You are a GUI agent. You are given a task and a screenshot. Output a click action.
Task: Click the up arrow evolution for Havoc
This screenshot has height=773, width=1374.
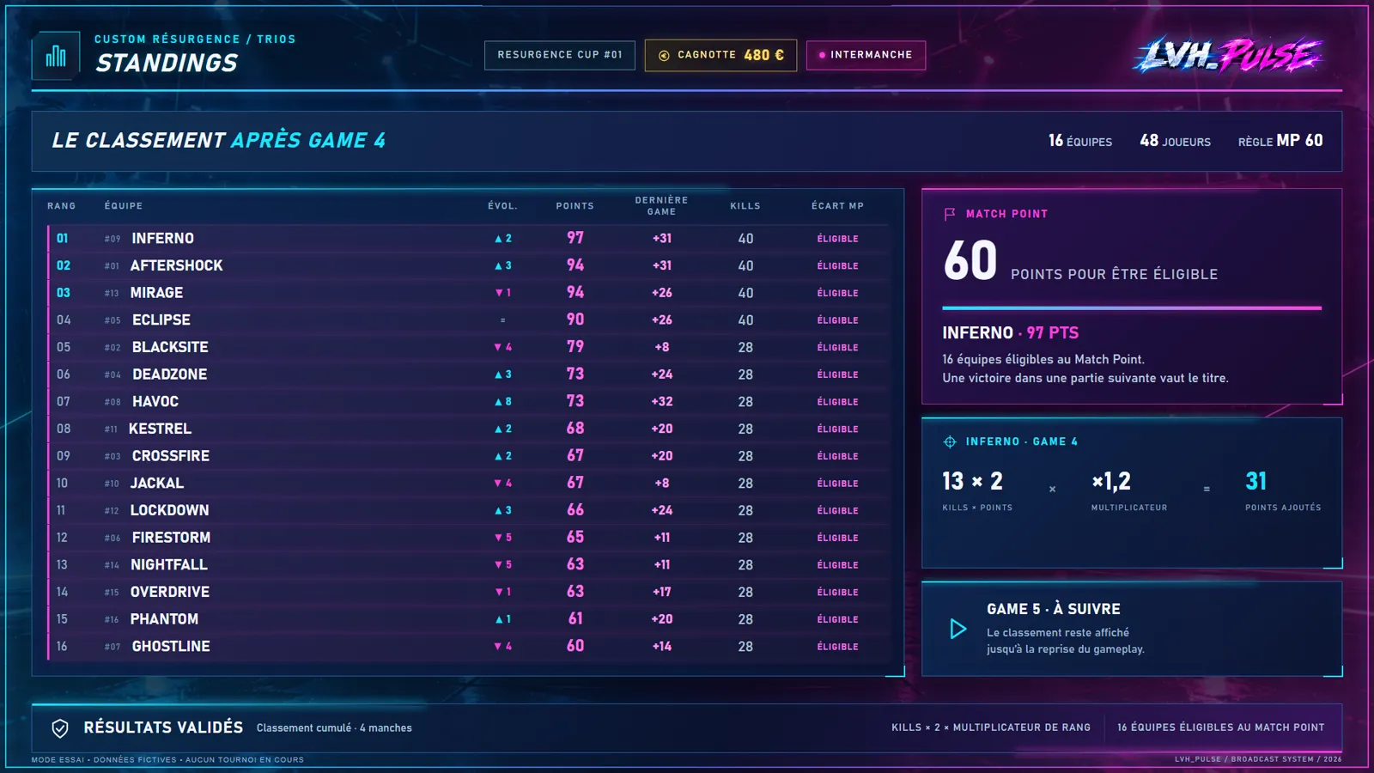coord(503,402)
